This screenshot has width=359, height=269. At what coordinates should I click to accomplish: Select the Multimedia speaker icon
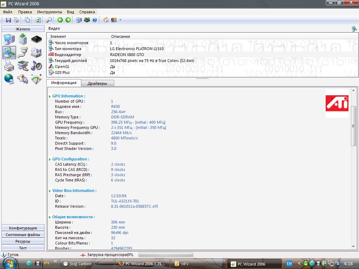(36, 65)
